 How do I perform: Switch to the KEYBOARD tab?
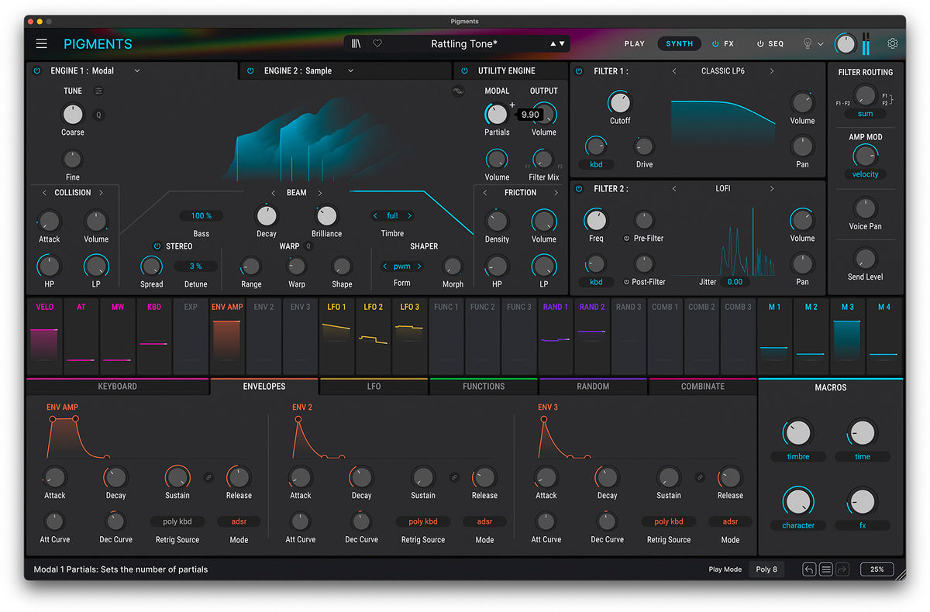[x=118, y=387]
